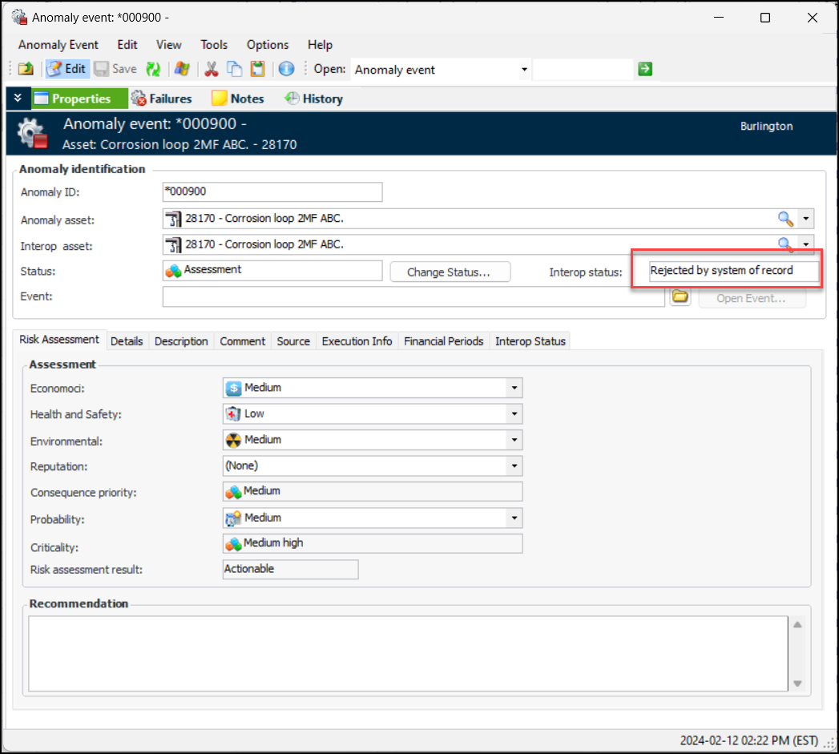Open the Health and Safety dropdown
The image size is (839, 754).
[x=513, y=414]
